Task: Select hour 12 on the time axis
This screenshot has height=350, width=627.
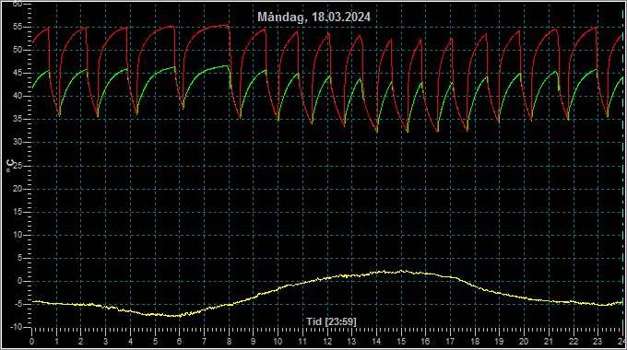Action: point(327,342)
